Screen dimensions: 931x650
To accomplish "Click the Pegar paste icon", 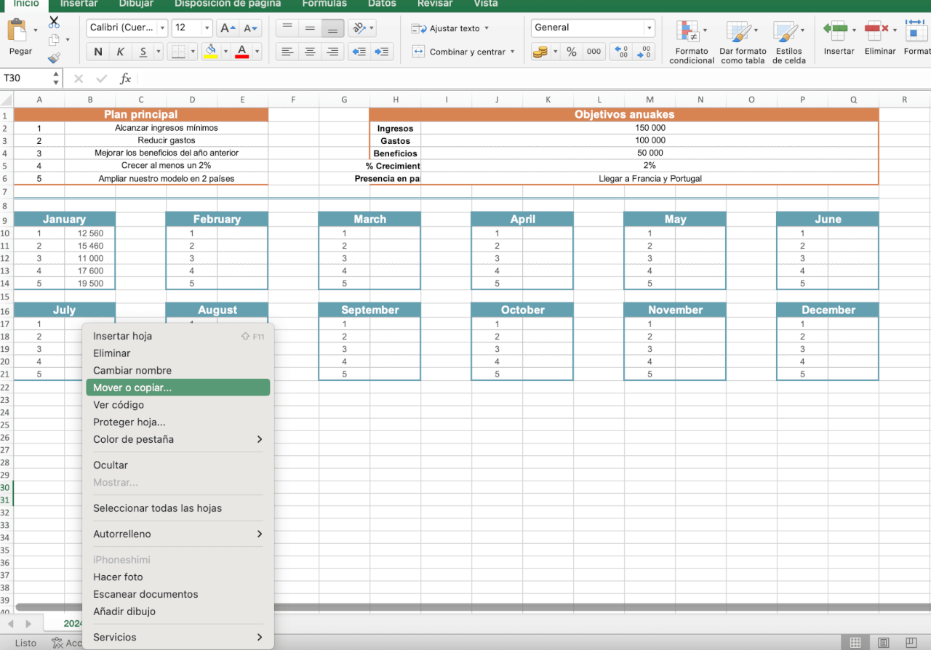I will coord(17,31).
